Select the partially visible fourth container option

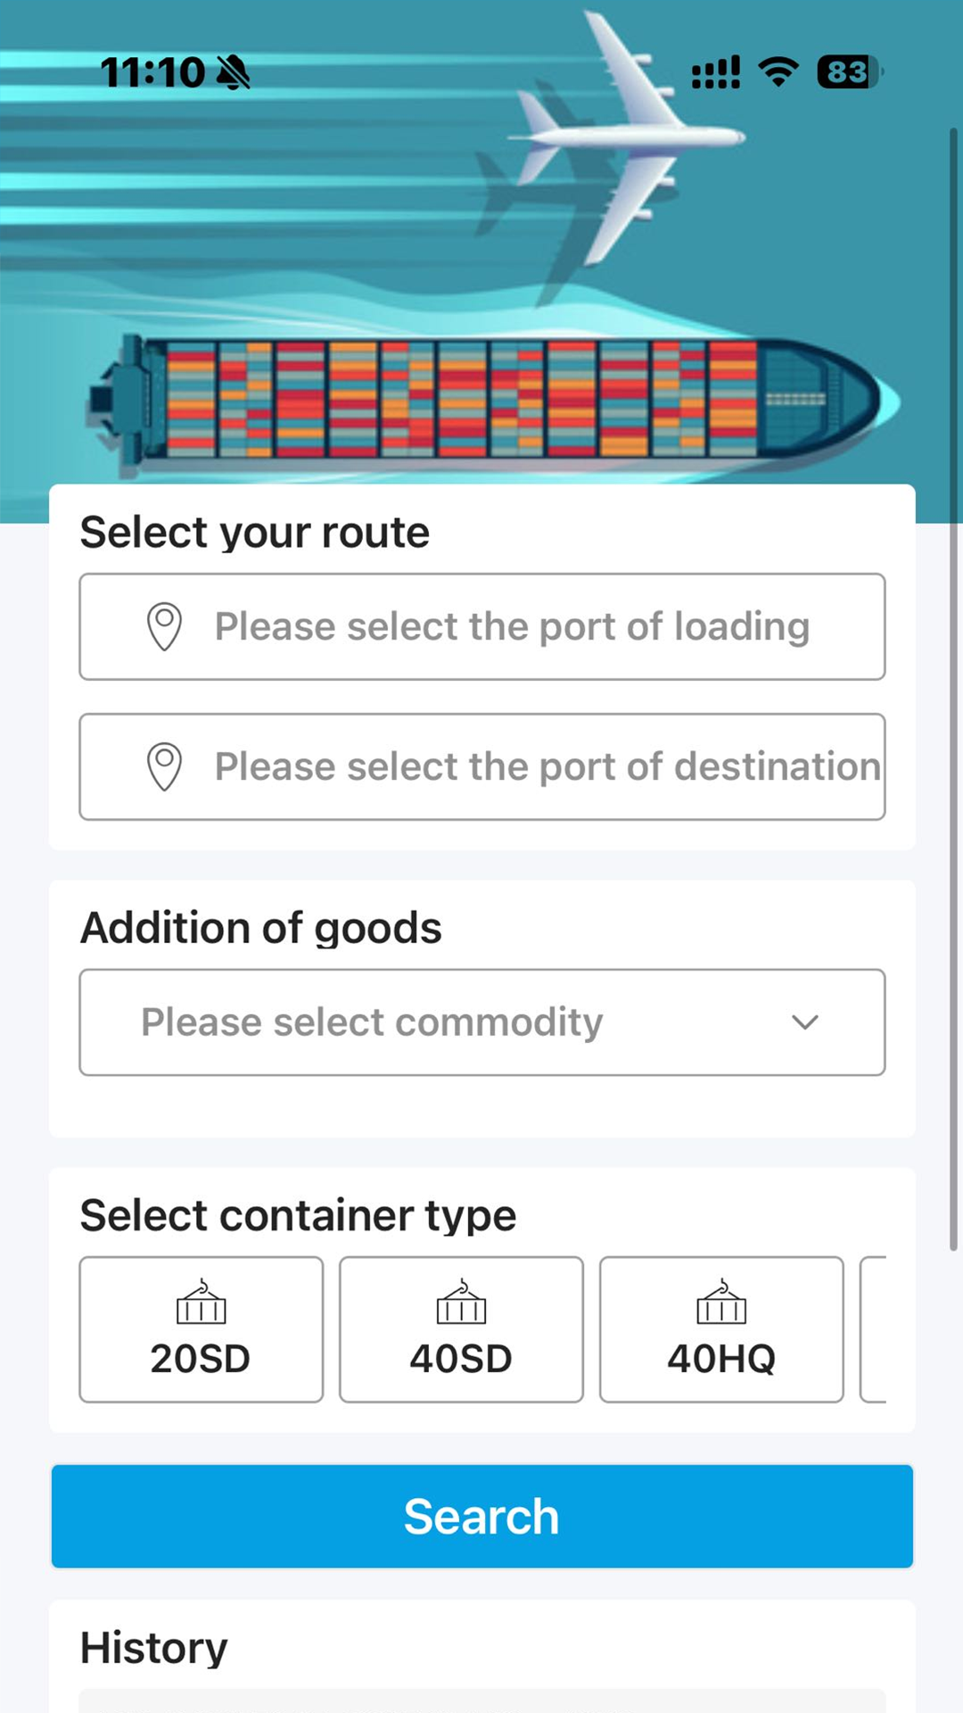(874, 1329)
